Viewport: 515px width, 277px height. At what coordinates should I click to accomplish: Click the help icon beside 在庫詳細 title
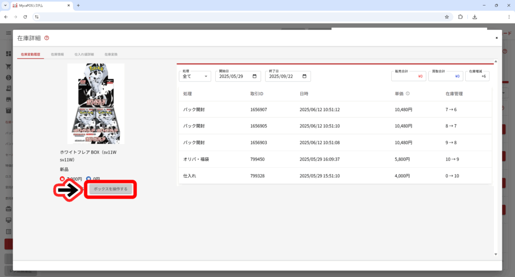tap(47, 38)
